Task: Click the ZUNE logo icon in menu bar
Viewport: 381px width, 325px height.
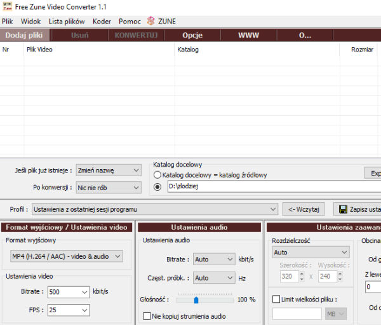Action: 151,21
